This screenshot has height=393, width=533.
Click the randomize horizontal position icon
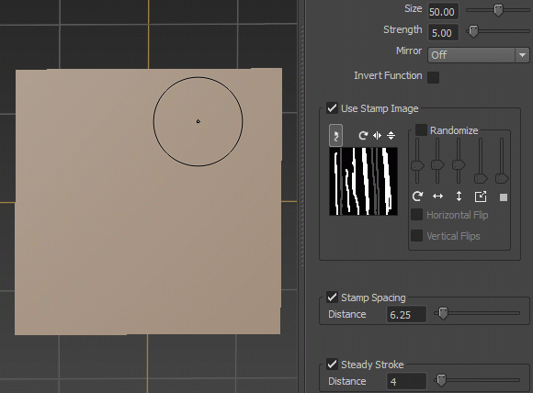(437, 196)
